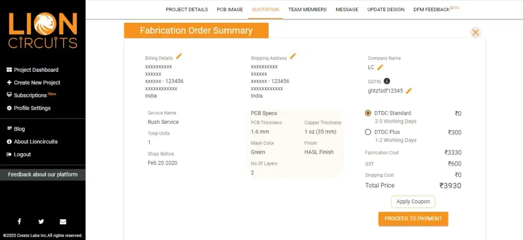Click the ghtzfzdf12345 GSTIN value
Image resolution: width=523 pixels, height=240 pixels.
click(385, 91)
